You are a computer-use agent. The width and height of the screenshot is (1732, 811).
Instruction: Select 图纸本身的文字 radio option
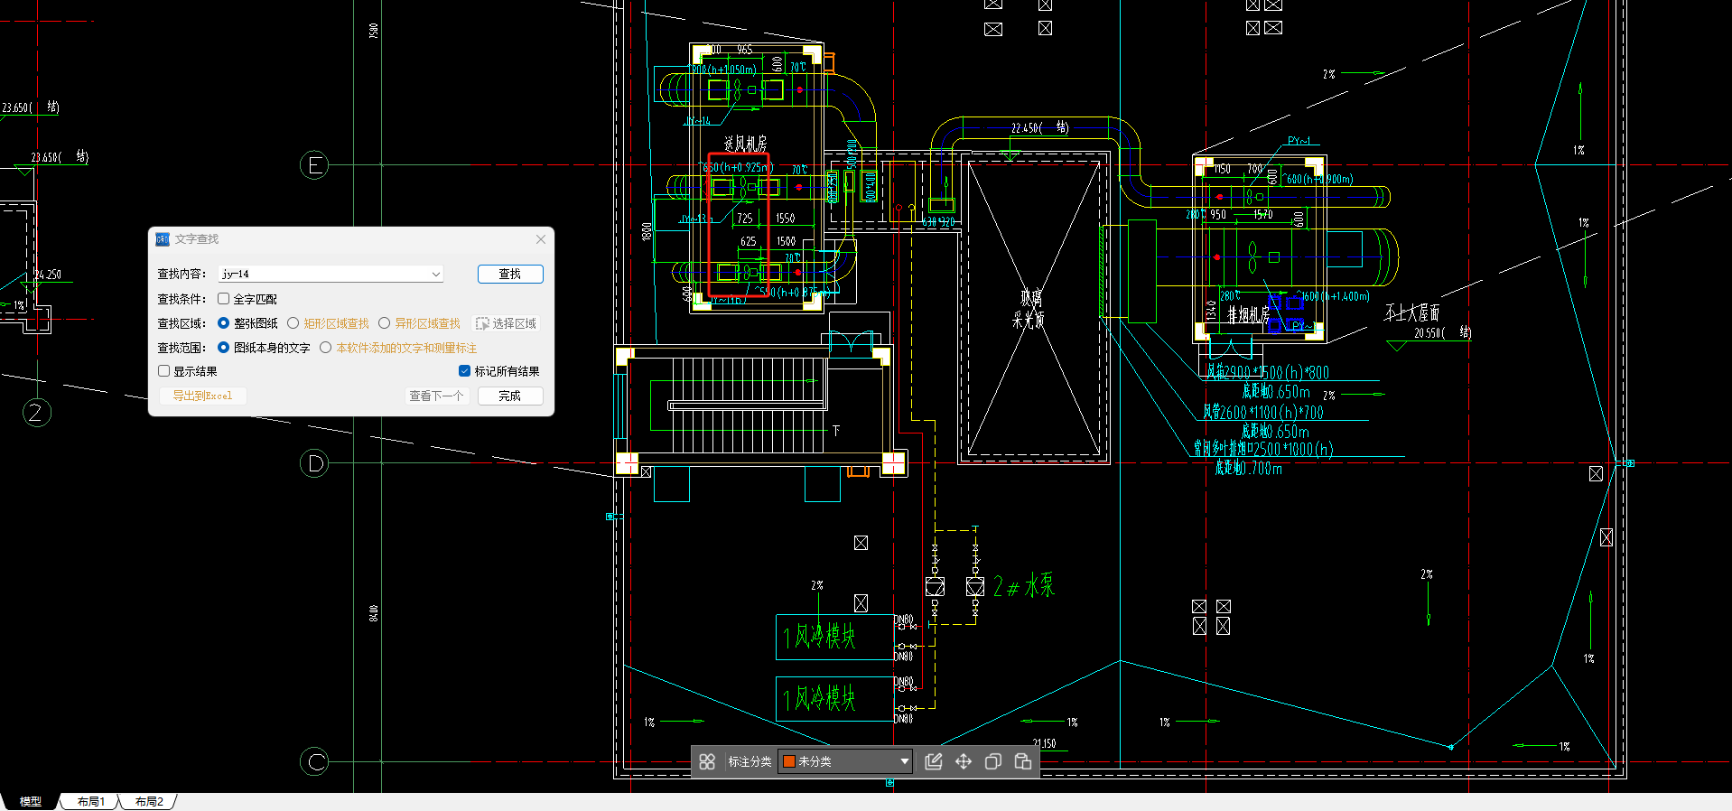pos(223,348)
